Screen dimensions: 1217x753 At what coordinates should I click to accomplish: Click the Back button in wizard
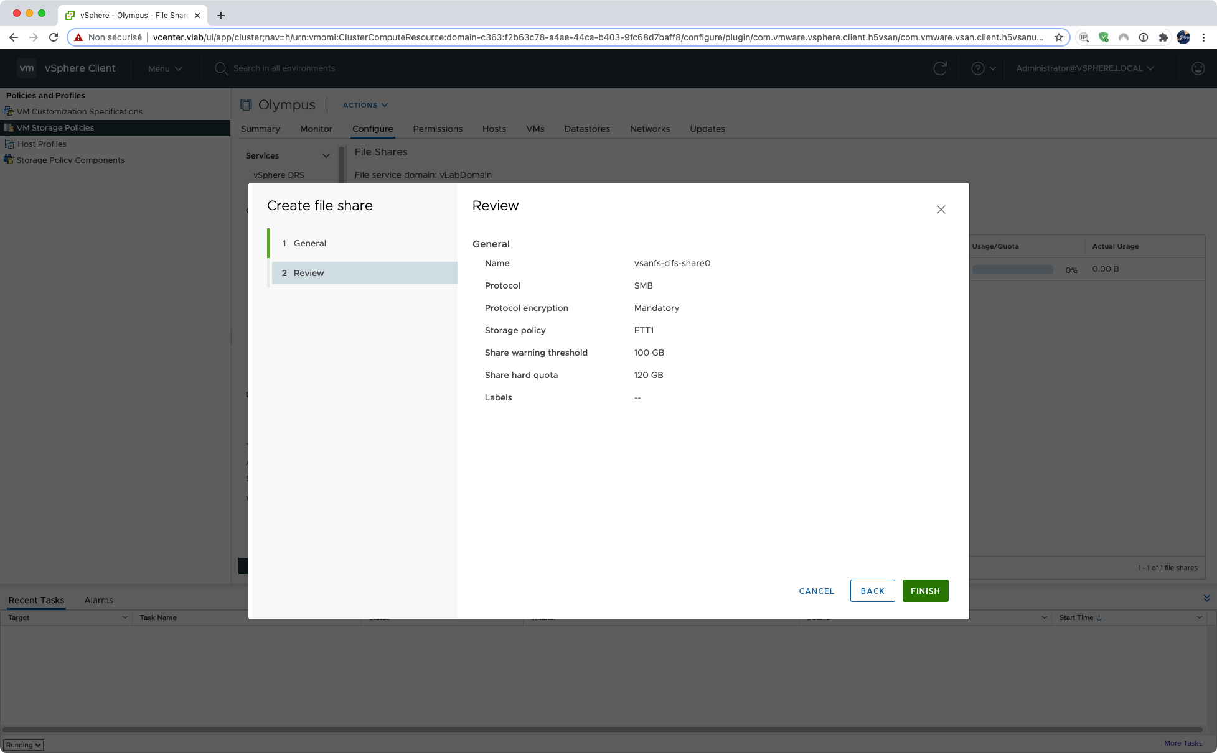click(872, 591)
